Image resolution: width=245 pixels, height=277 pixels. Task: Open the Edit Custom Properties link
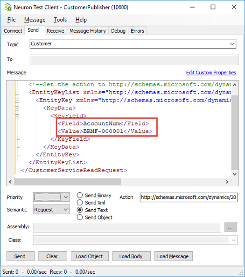tap(211, 73)
